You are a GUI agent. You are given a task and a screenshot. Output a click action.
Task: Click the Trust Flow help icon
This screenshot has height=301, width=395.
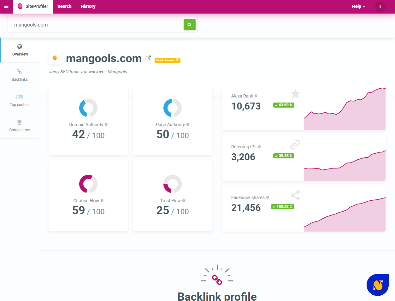coord(184,201)
